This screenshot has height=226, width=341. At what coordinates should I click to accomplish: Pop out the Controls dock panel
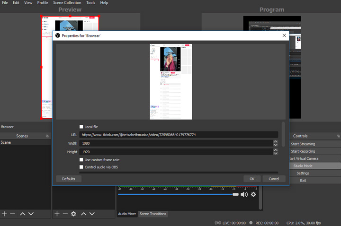[x=338, y=136]
